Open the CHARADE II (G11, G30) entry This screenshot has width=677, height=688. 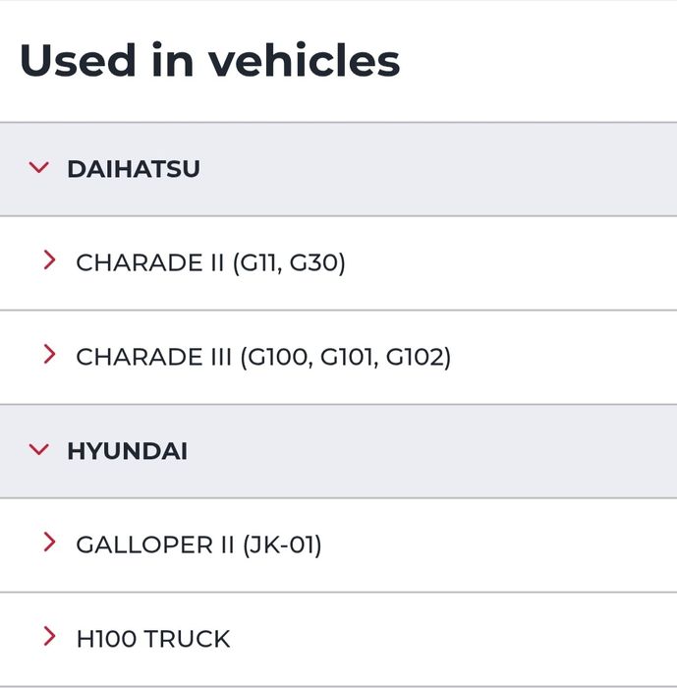[x=210, y=262]
